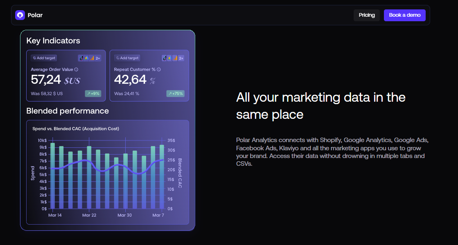This screenshot has height=245, width=458.
Task: Click the 2+ badge on Repeat Customer % card
Action: click(x=181, y=58)
